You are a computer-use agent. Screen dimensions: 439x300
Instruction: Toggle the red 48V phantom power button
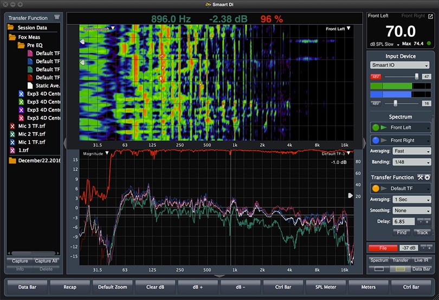376,76
